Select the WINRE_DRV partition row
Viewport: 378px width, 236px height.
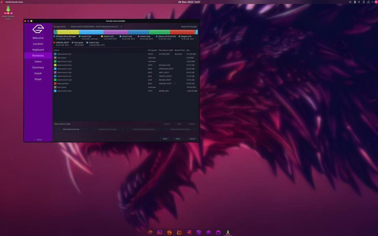coord(126,91)
